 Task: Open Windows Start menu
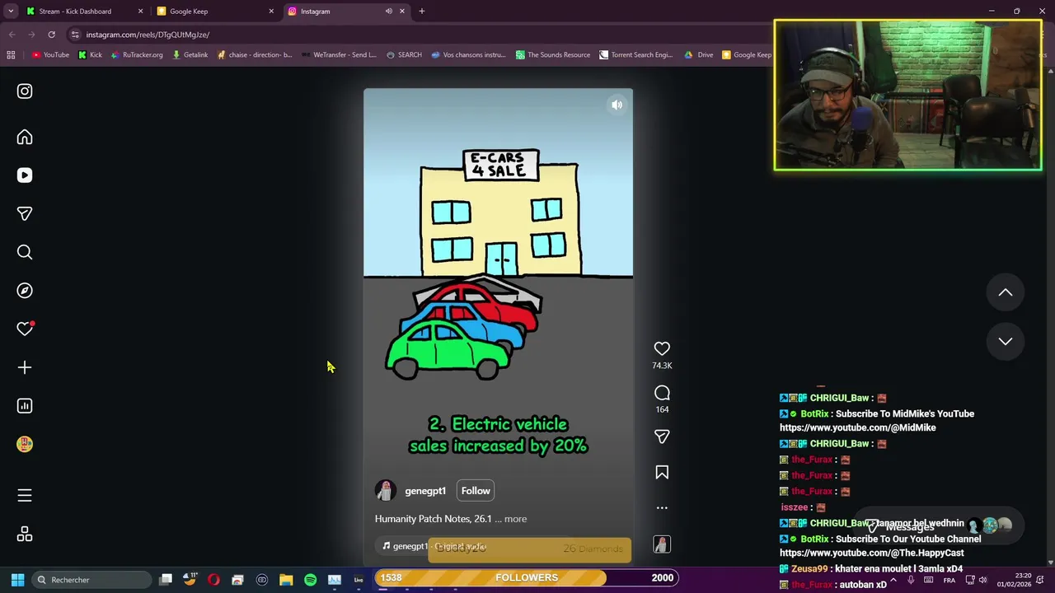tap(17, 580)
